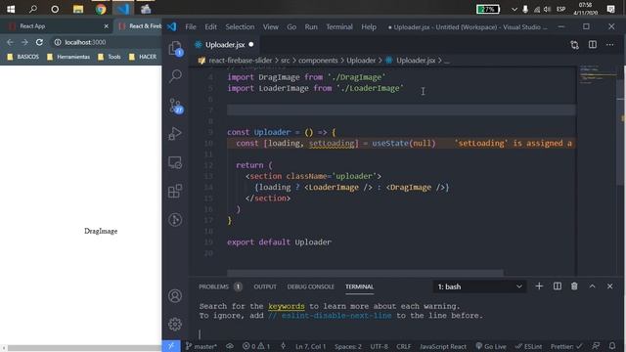Click the keywords link in terminal

pos(287,306)
